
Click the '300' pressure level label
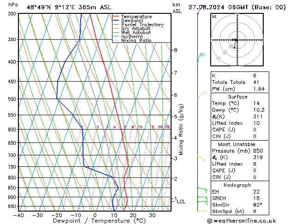coord(13,14)
